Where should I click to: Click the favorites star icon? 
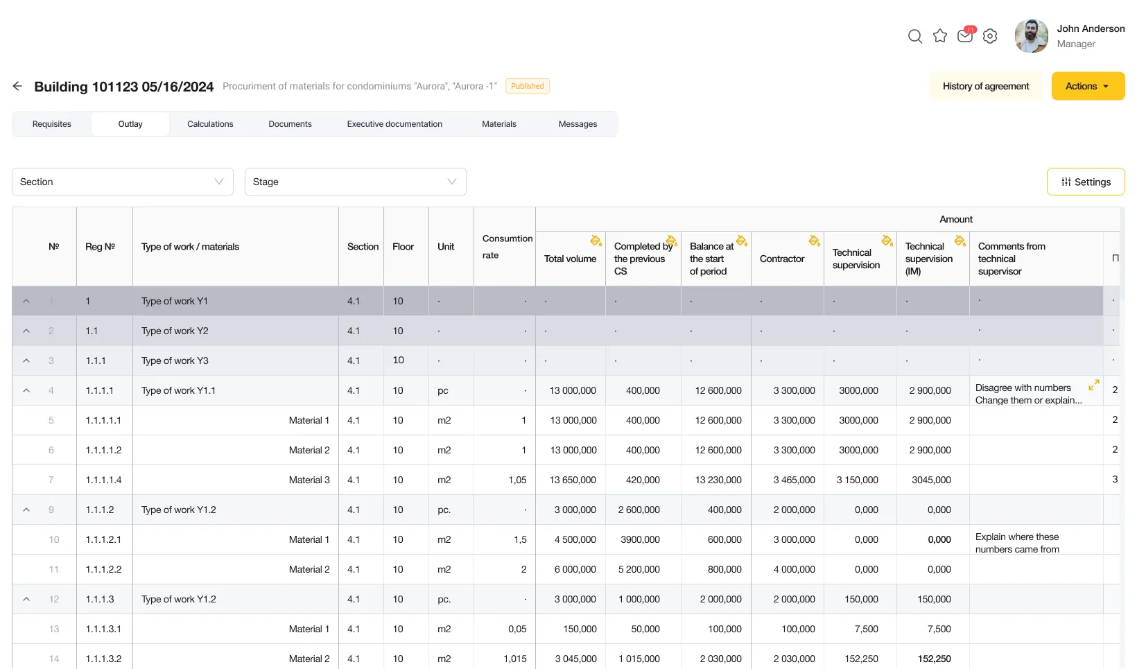pyautogui.click(x=940, y=36)
